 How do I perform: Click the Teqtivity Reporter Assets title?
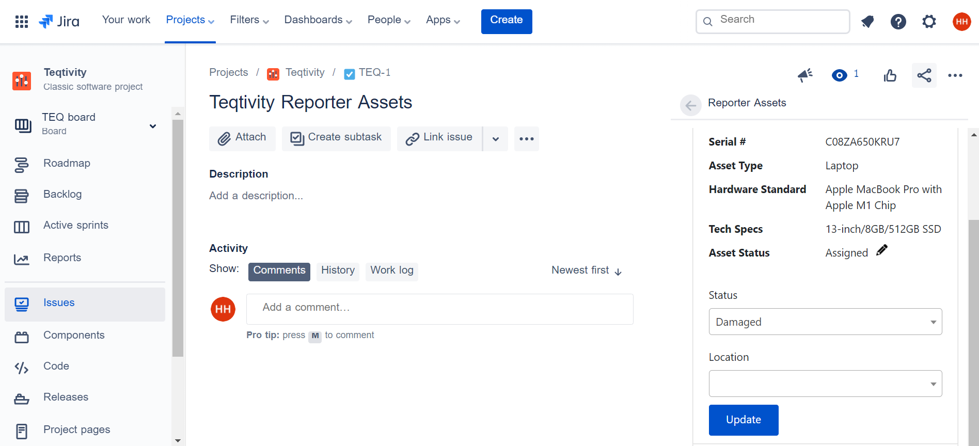click(310, 102)
